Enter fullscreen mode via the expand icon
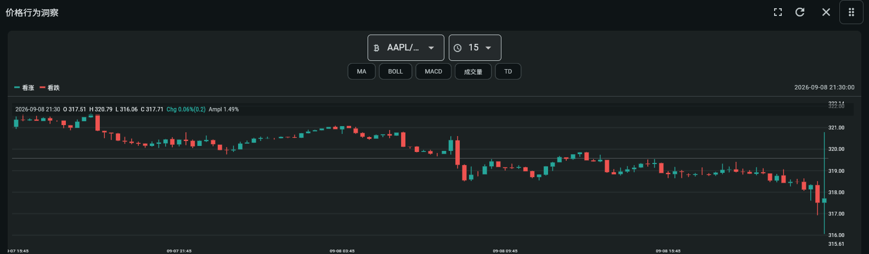The image size is (869, 254). [778, 12]
